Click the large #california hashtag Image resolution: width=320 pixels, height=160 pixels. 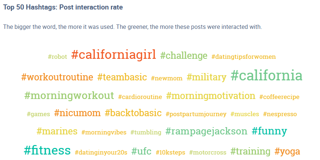click(266, 76)
